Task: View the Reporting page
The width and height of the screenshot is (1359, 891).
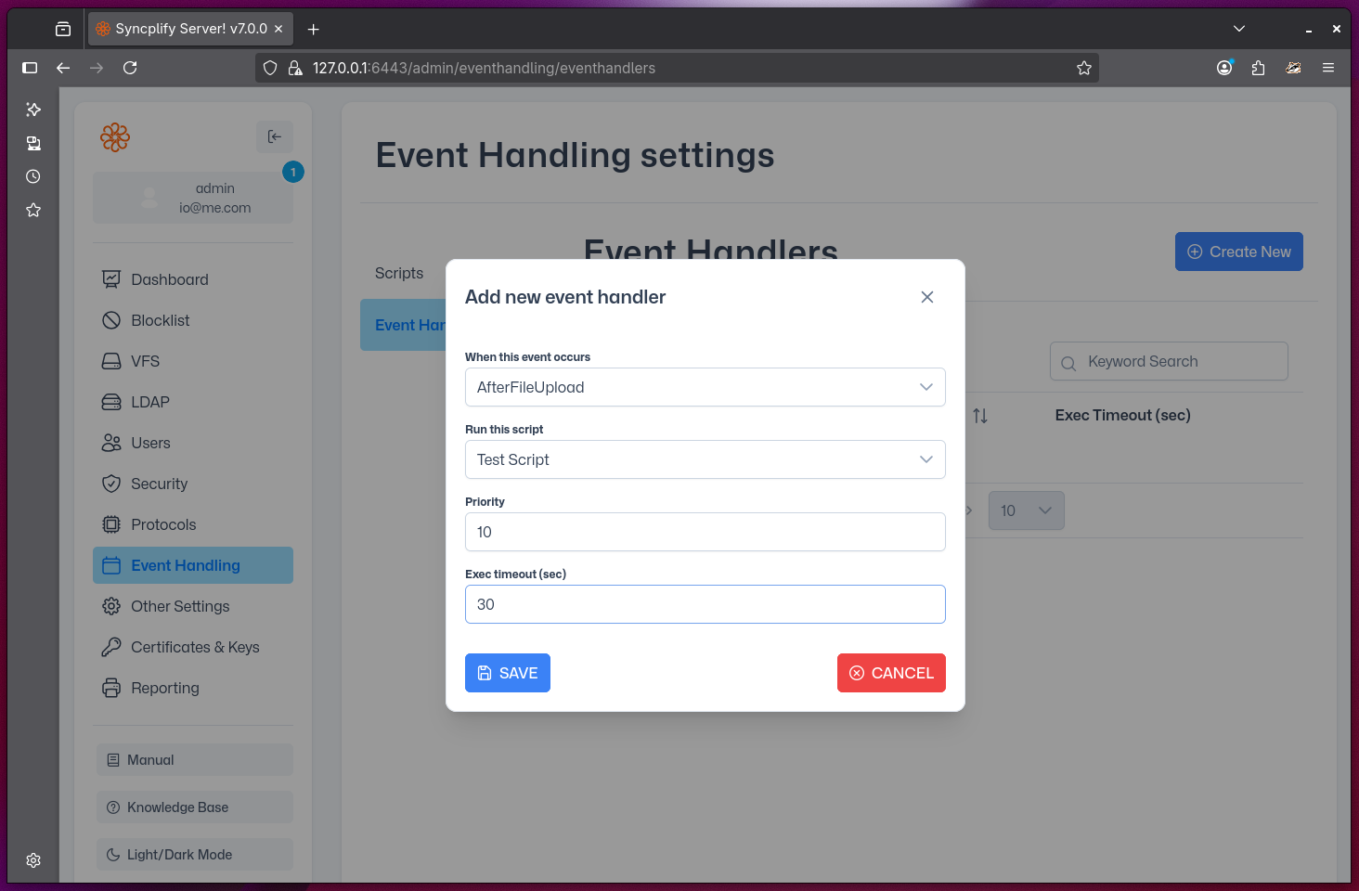Action: [x=164, y=688]
